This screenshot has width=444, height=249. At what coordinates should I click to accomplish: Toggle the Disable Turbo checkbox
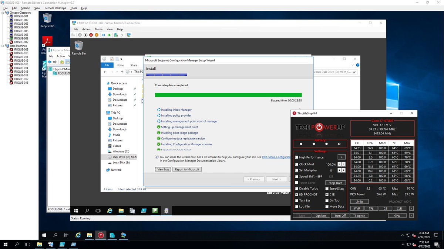[x=297, y=189]
